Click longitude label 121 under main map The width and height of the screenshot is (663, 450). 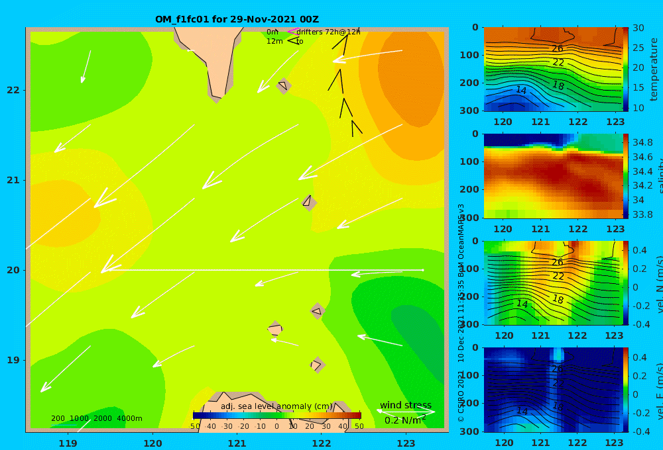click(237, 443)
